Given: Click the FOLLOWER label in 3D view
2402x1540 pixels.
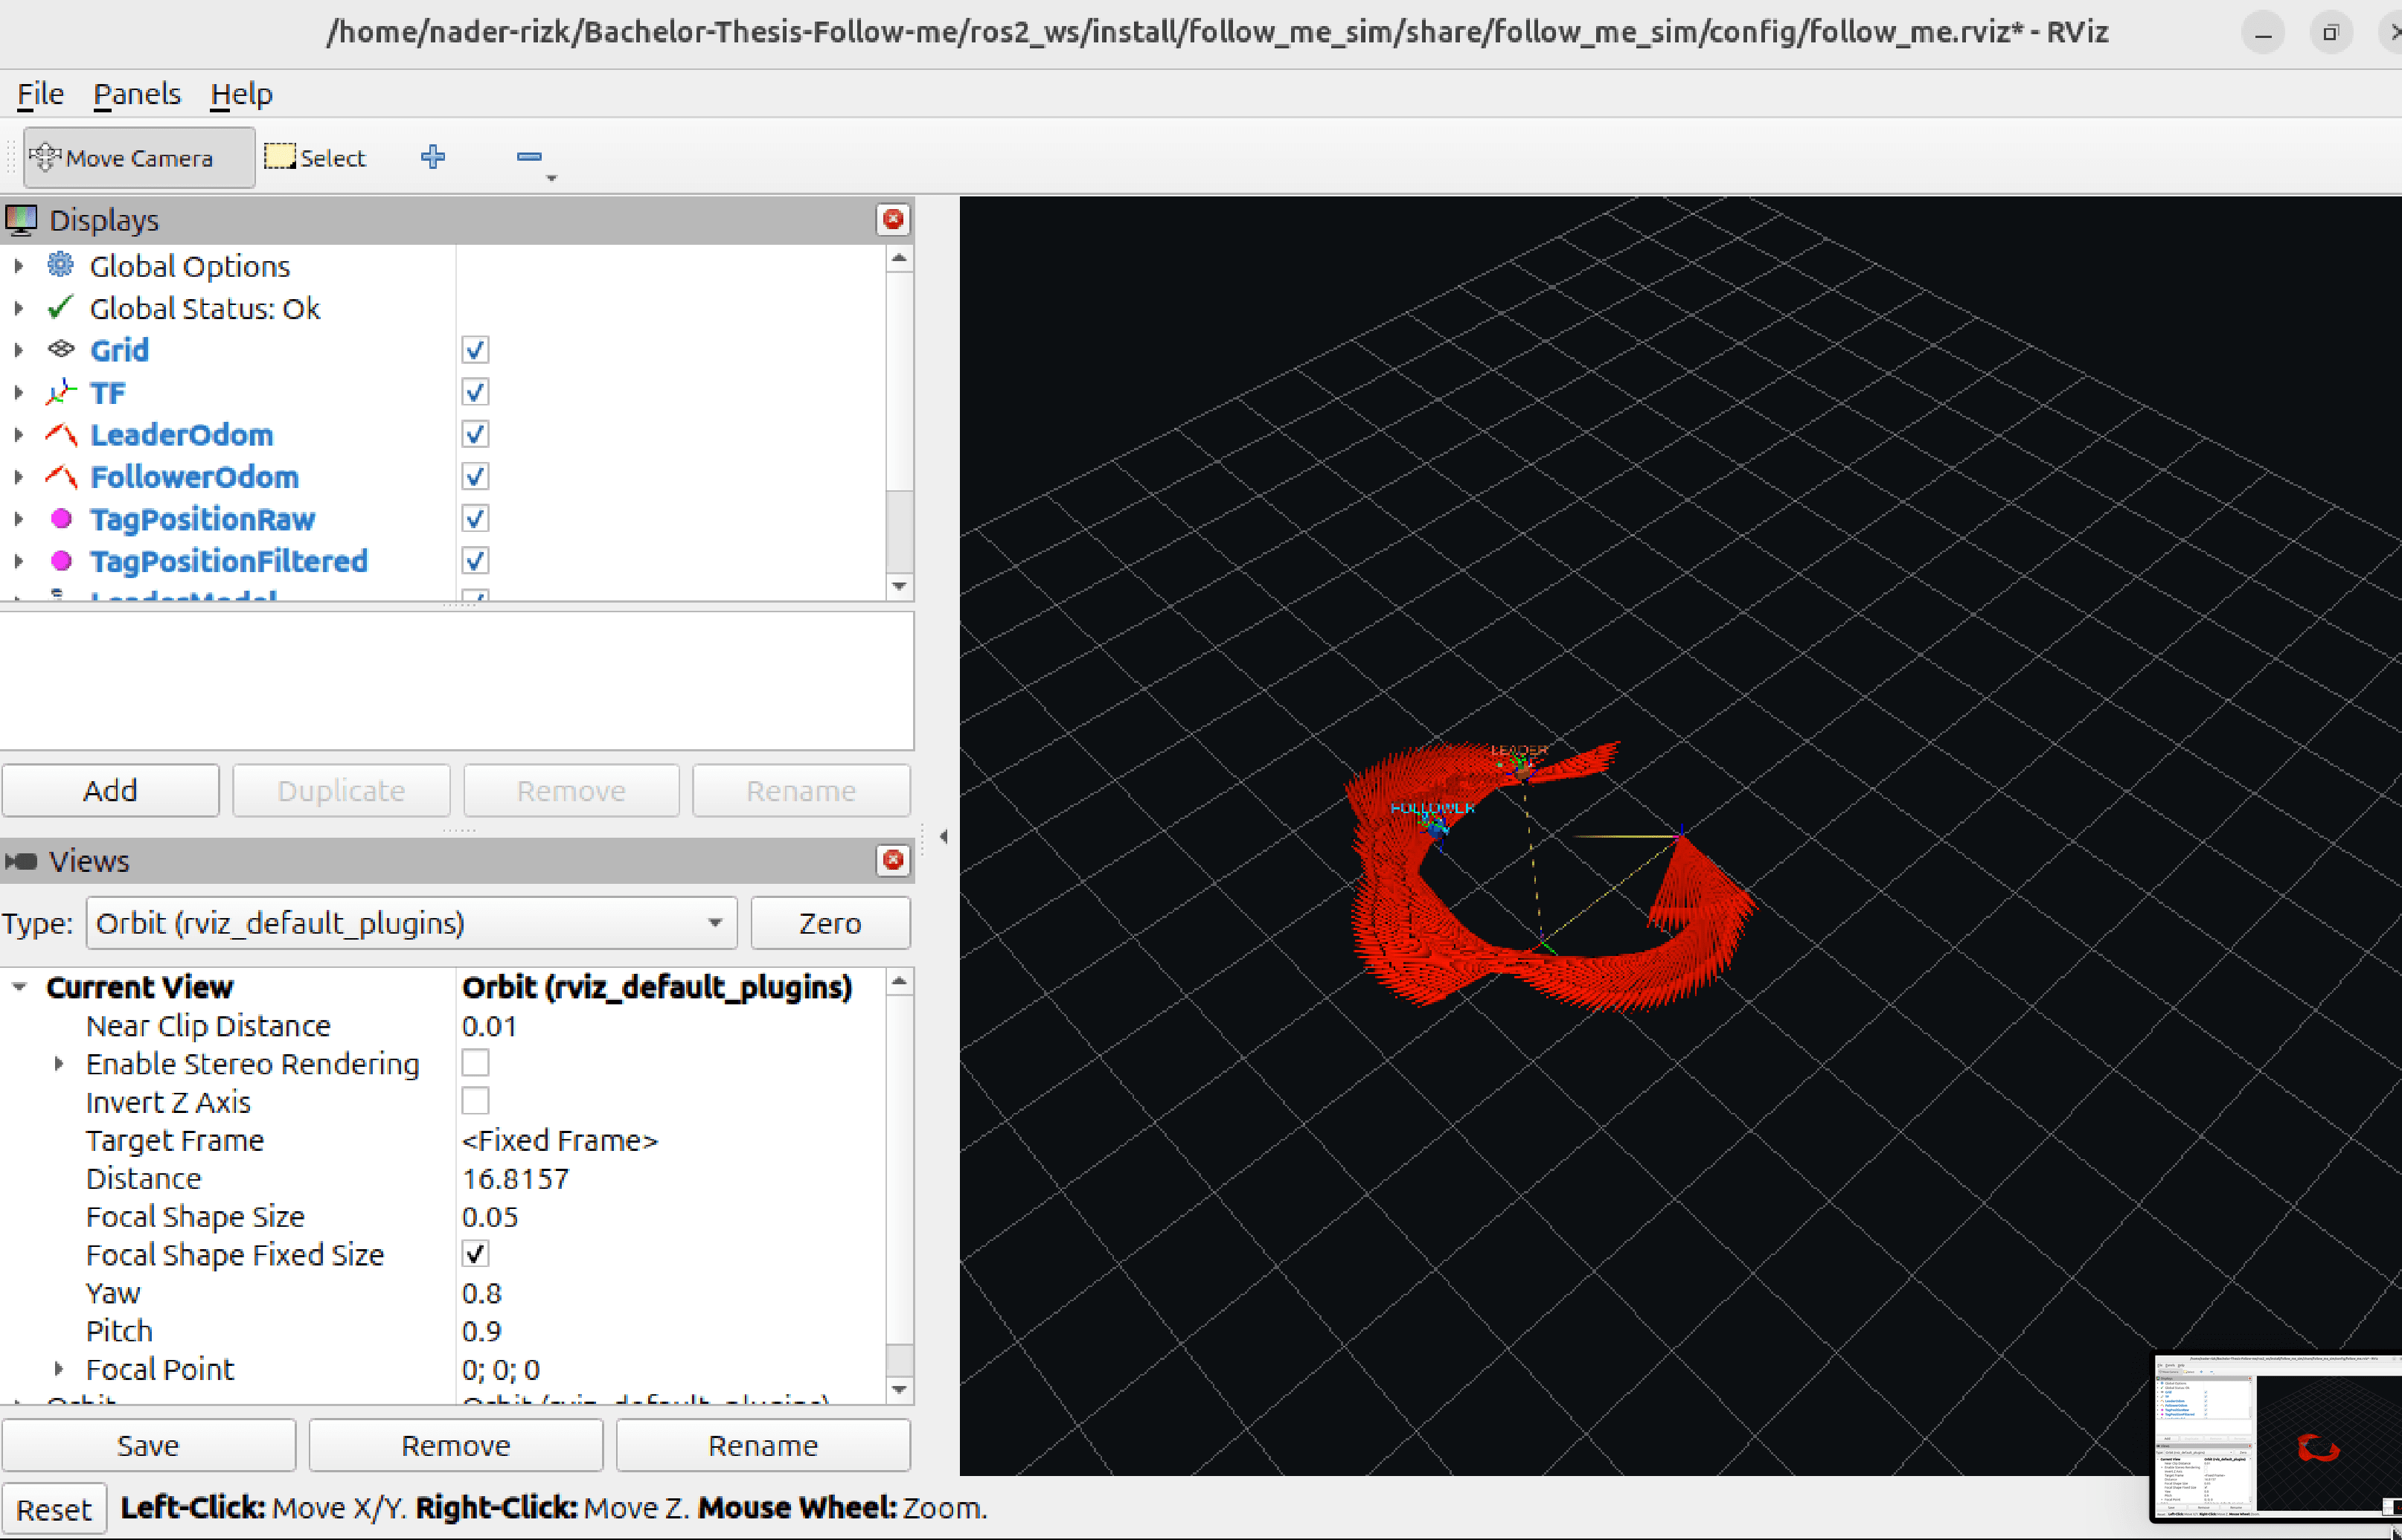Looking at the screenshot, I should (x=1432, y=807).
